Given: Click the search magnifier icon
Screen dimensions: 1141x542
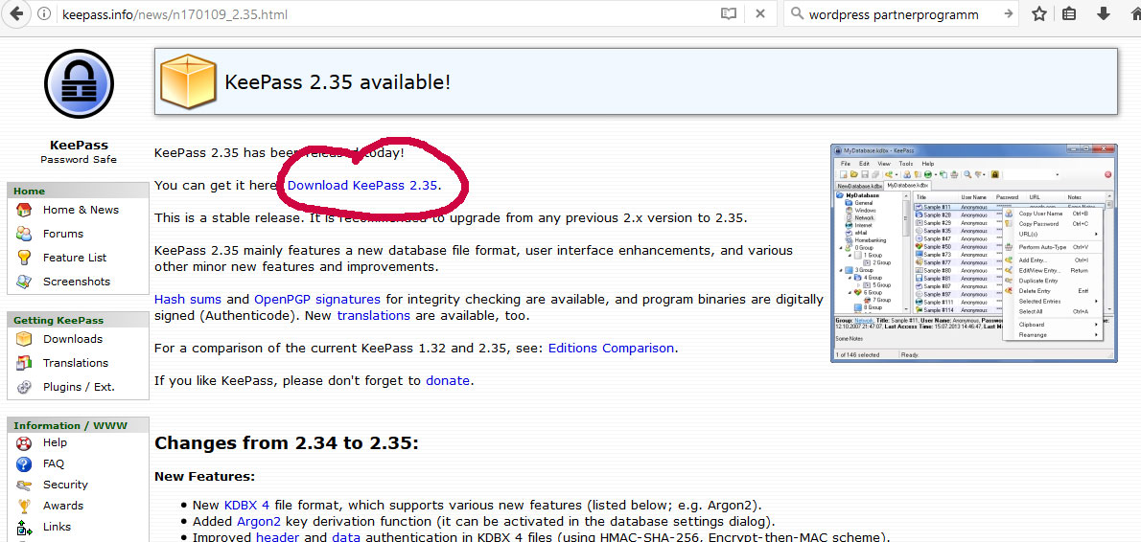Looking at the screenshot, I should click(x=797, y=13).
